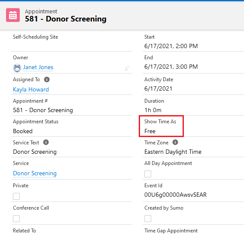Open the Donor Screening service link

click(35, 173)
